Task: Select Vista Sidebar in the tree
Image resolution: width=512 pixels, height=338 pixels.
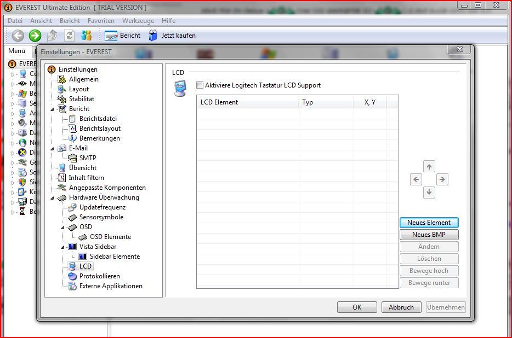Action: 98,247
